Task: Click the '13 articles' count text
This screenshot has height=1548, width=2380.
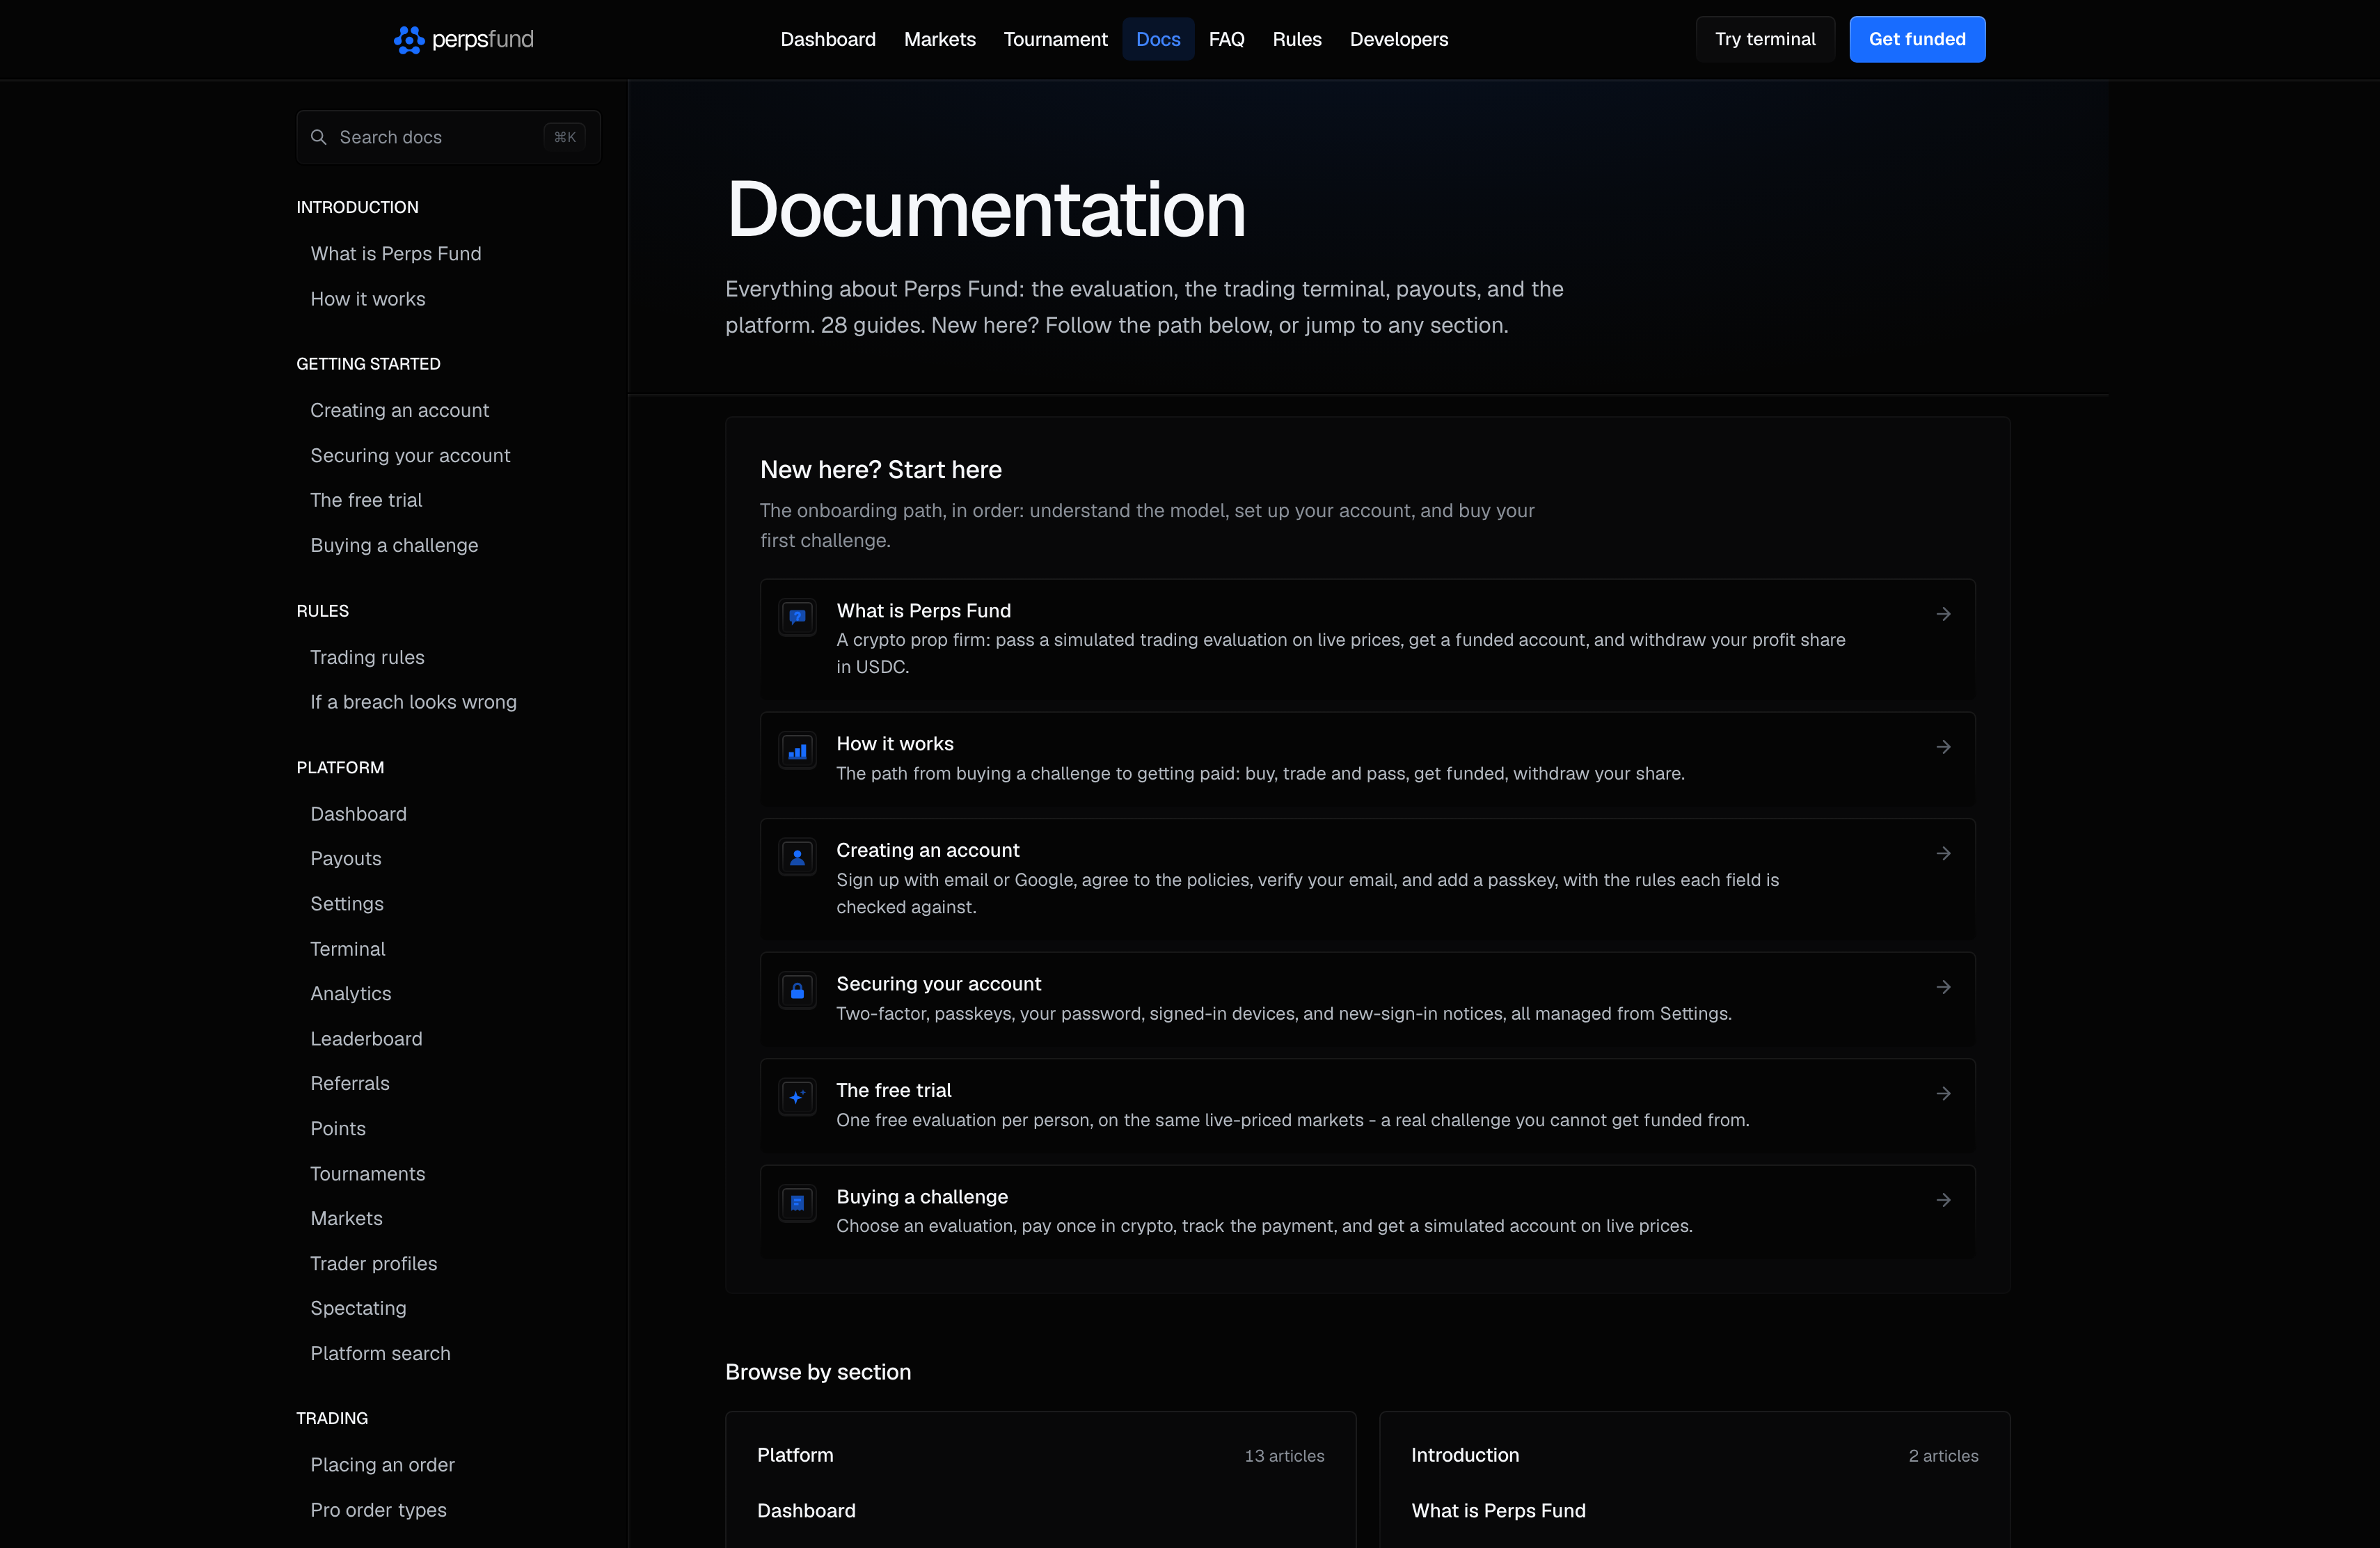Action: click(x=1284, y=1456)
